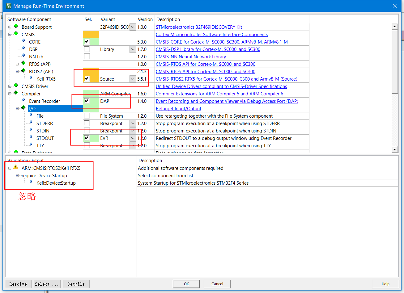Click the green diamond icon beside I/O
The image size is (404, 293).
23,108
